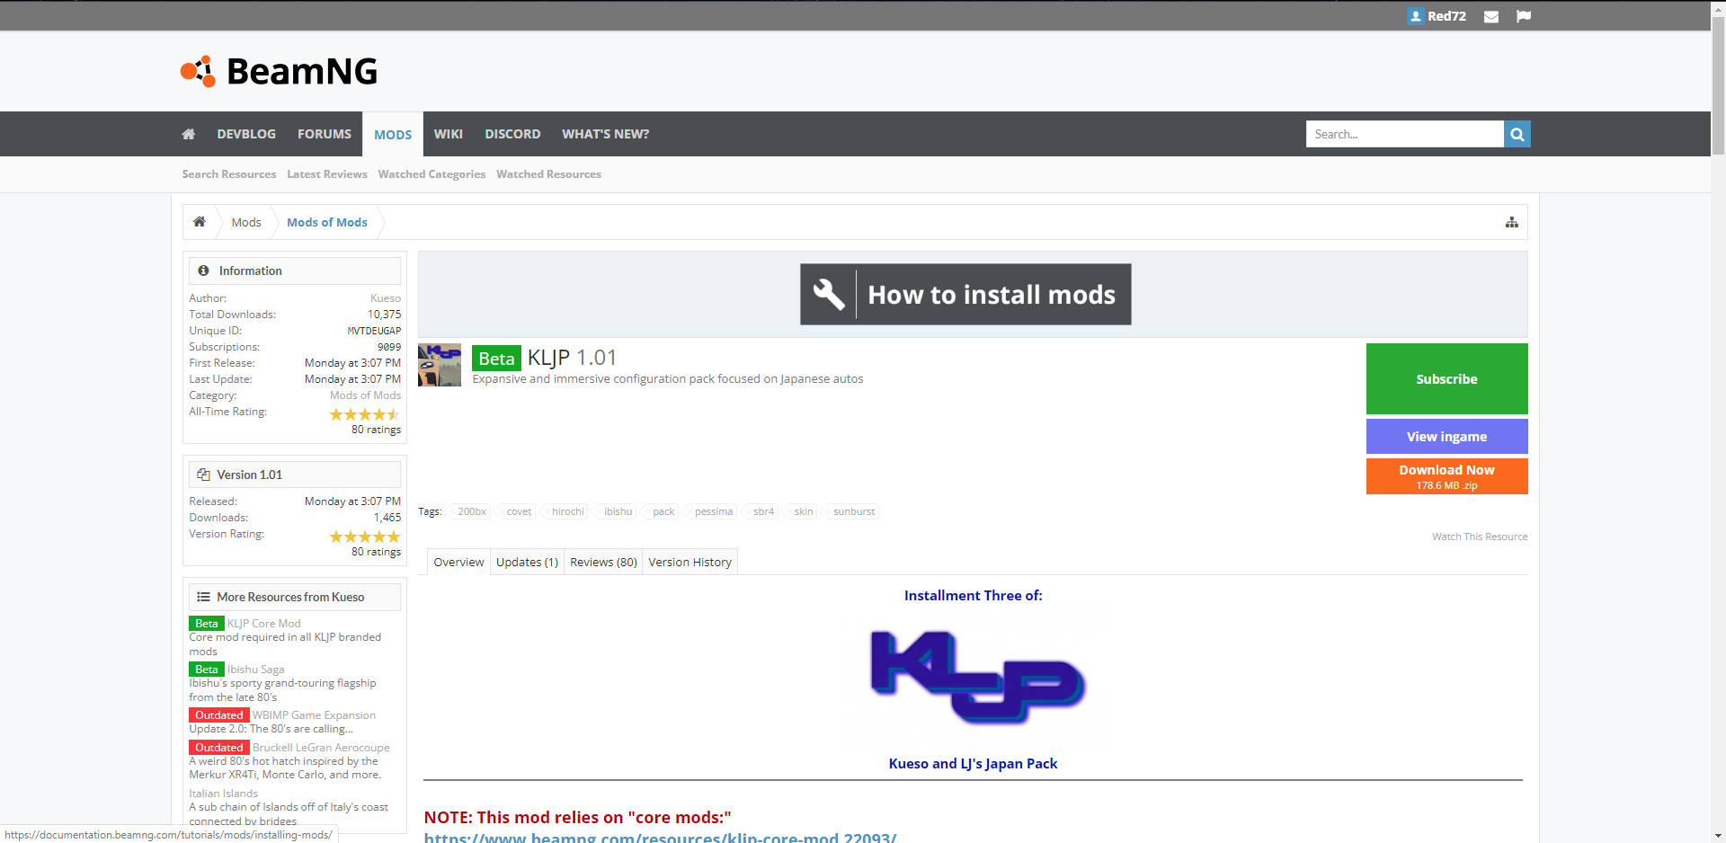Click the 80 ratings text under All-Time Rating
The image size is (1726, 843).
click(x=376, y=430)
